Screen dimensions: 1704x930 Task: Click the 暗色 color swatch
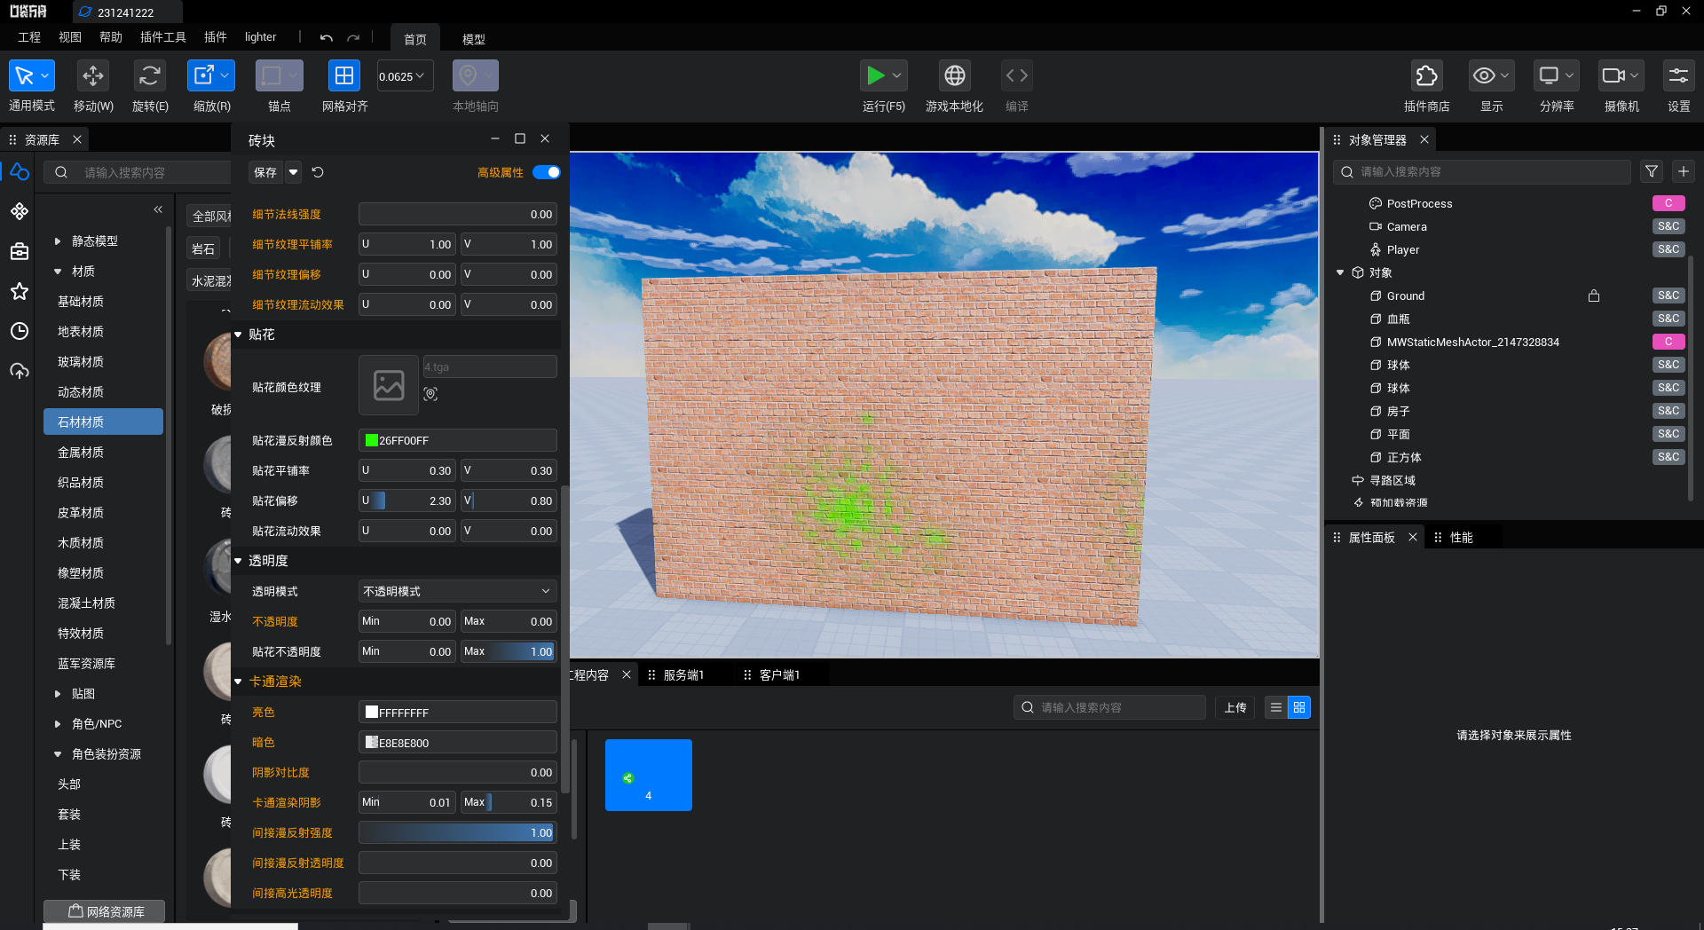tap(371, 742)
